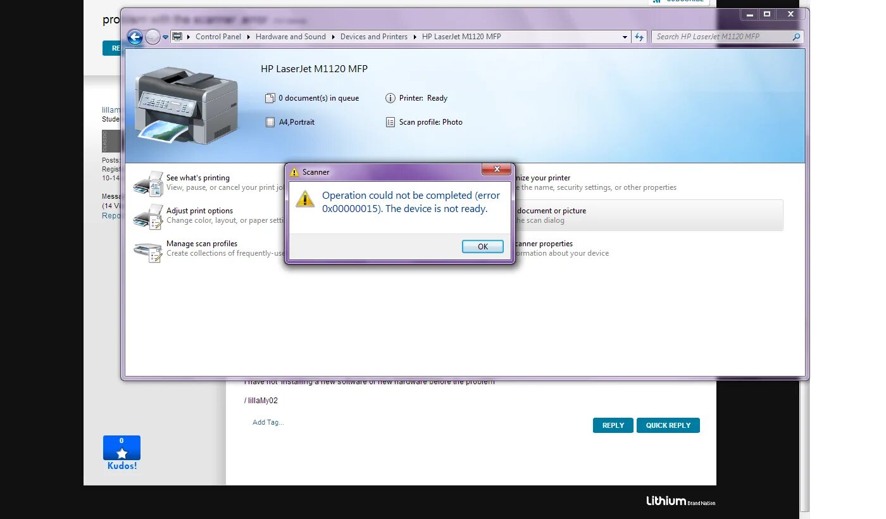
Task: Click the magnifier search icon
Action: (x=796, y=37)
